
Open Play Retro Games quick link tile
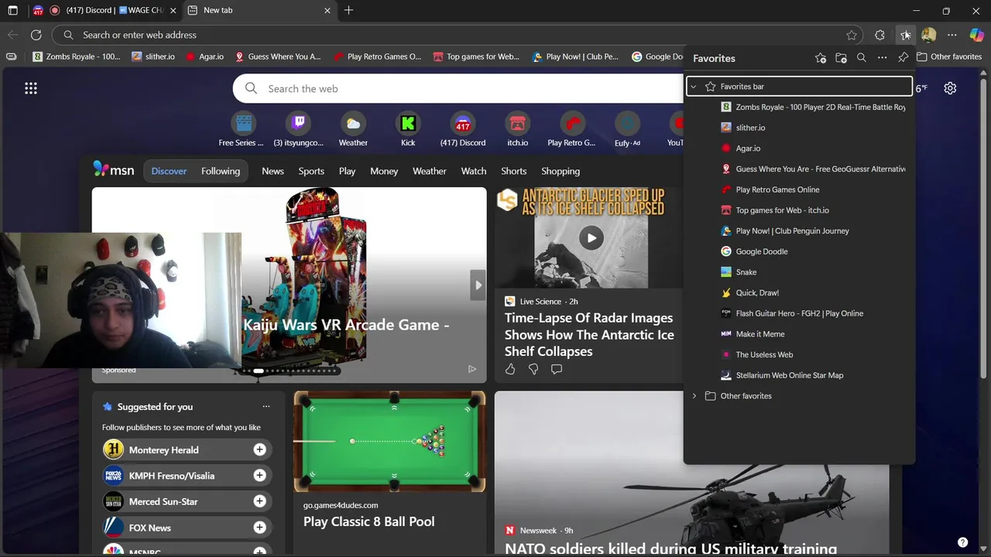tap(571, 129)
